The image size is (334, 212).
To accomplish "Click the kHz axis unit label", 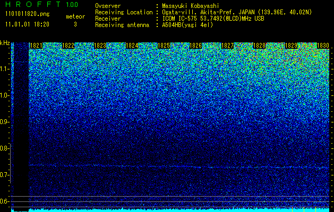I will 5,43.
